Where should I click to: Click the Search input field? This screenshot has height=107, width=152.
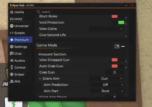[x=81, y=12]
